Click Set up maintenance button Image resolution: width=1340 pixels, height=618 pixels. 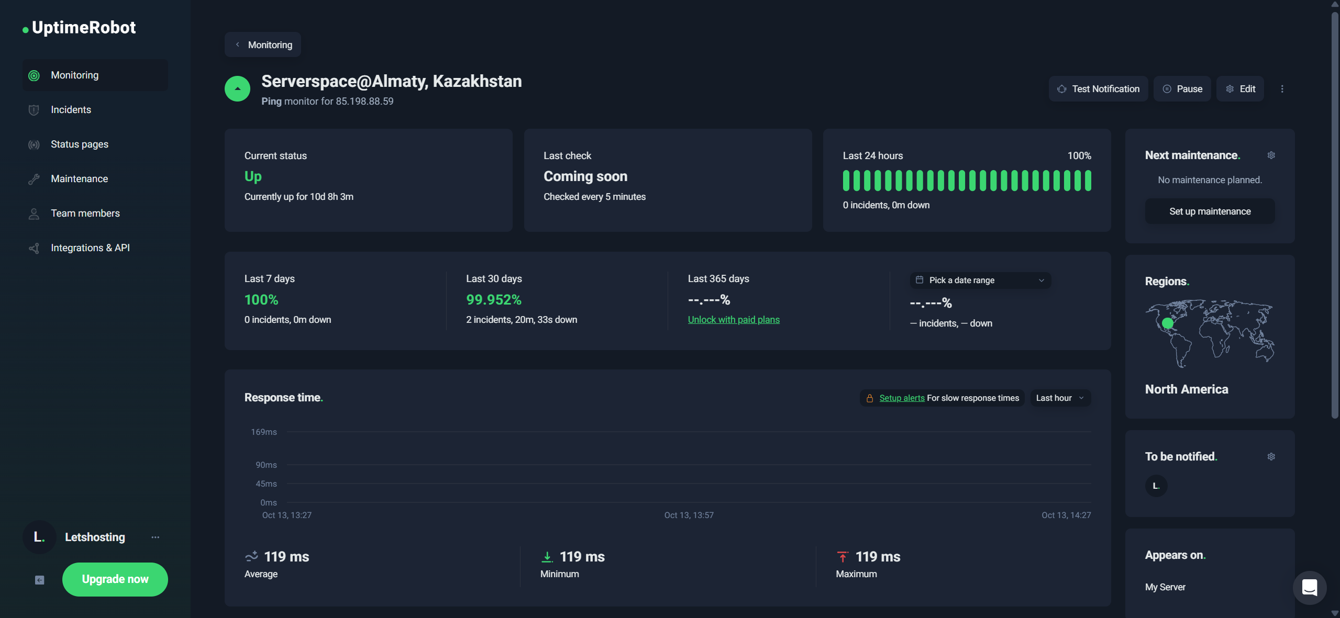click(x=1210, y=211)
